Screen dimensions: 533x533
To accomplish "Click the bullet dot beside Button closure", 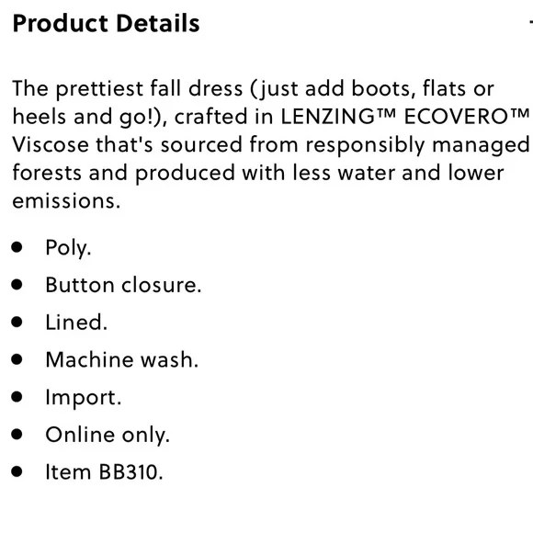I will (x=17, y=285).
